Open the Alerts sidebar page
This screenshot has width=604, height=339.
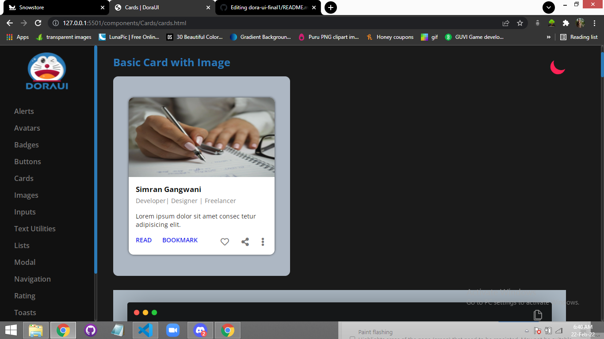click(x=24, y=111)
